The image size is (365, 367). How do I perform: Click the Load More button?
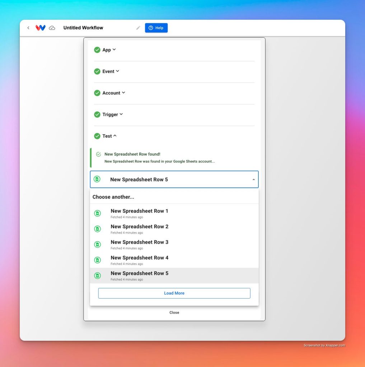point(174,293)
